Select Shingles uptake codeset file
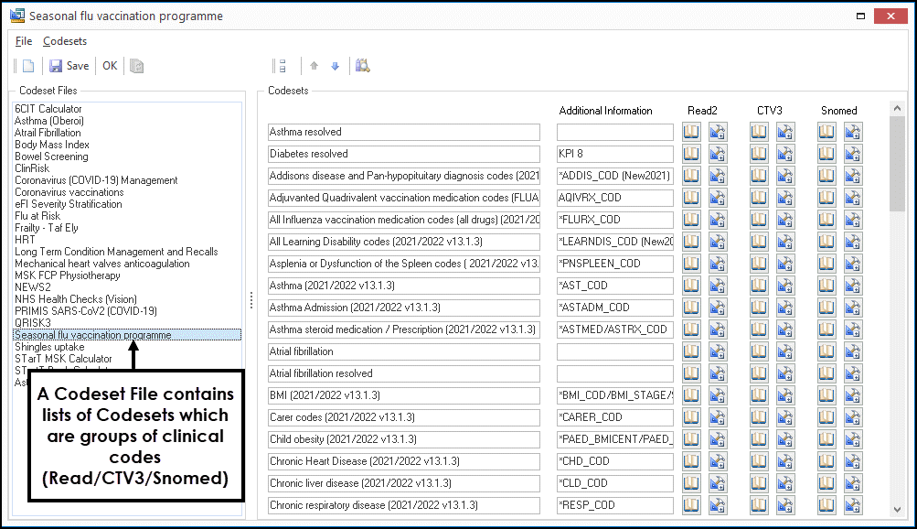This screenshot has width=917, height=529. click(49, 347)
